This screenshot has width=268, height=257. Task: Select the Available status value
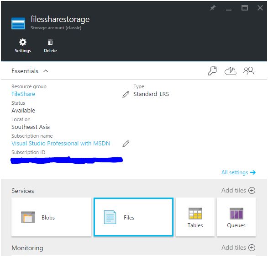23,110
